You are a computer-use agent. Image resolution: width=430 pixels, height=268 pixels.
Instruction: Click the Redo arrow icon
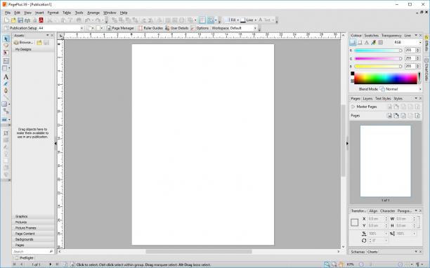point(98,20)
